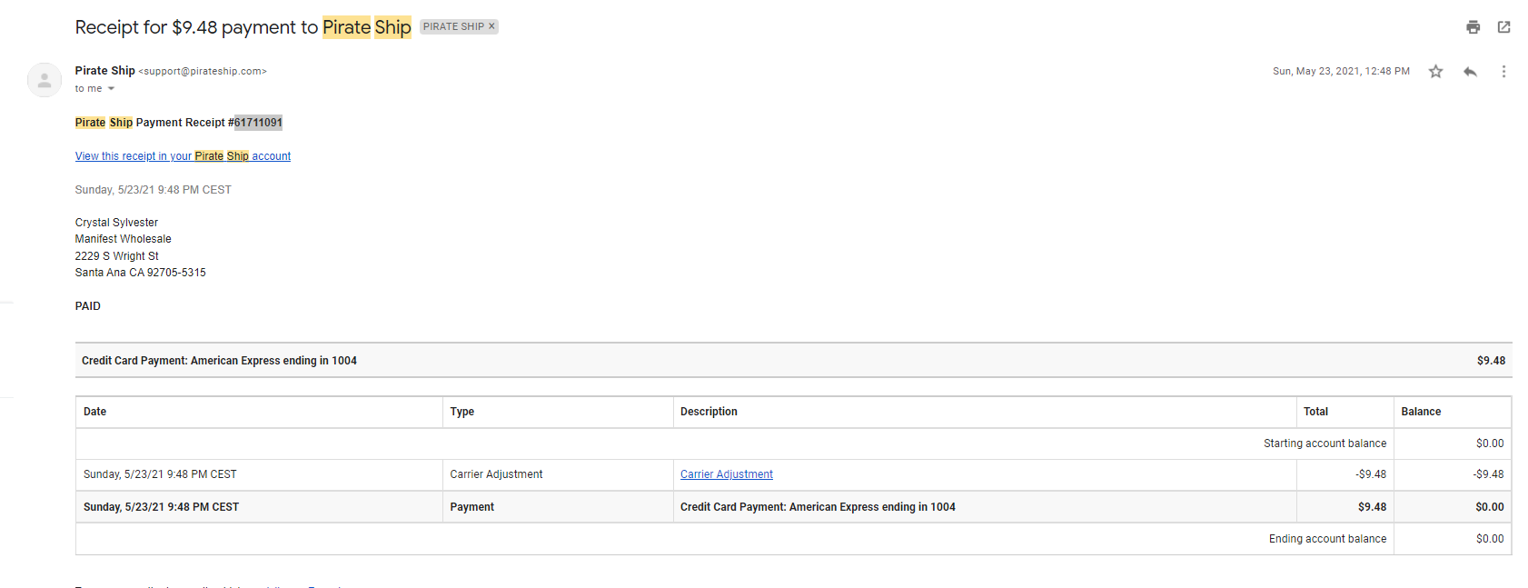
Task: Click the email timestamp Sun, May 23, 2021
Action: click(1341, 71)
